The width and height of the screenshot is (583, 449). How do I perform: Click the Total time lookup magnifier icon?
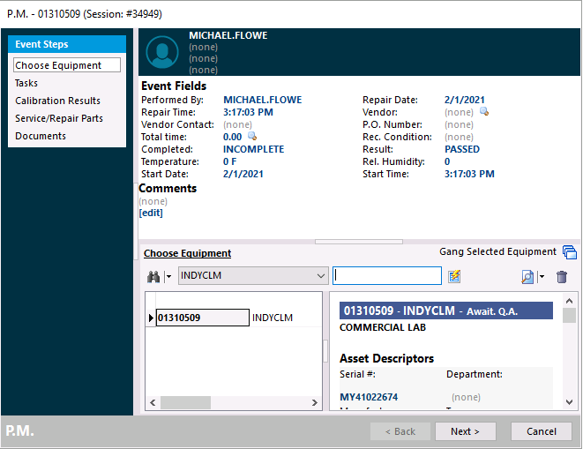pos(251,137)
